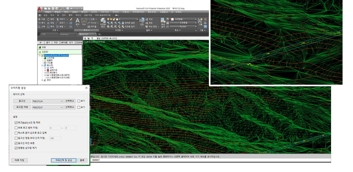Select the 축척 (Scale) tool

[51, 27]
